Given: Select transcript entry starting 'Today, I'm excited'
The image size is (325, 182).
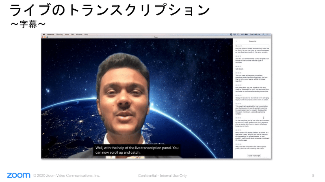Looking at the screenshot, I should click(x=252, y=99).
